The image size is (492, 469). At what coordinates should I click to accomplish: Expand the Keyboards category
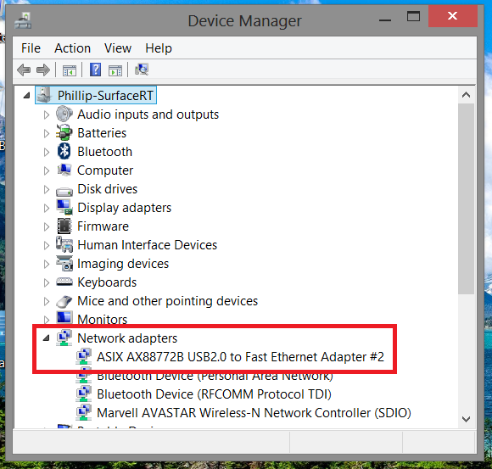[x=47, y=282]
